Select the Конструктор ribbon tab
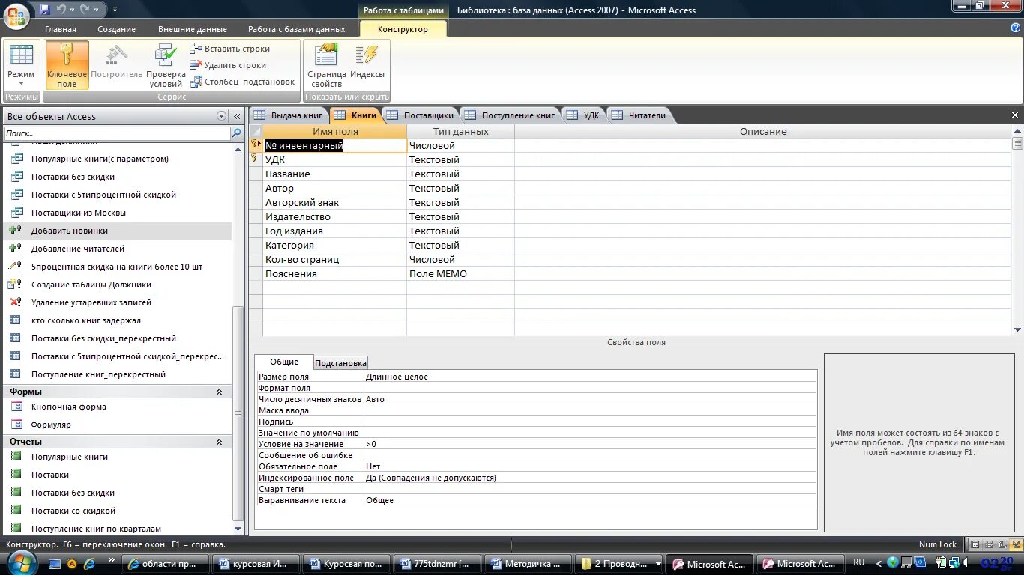The width and height of the screenshot is (1024, 575). 403,29
